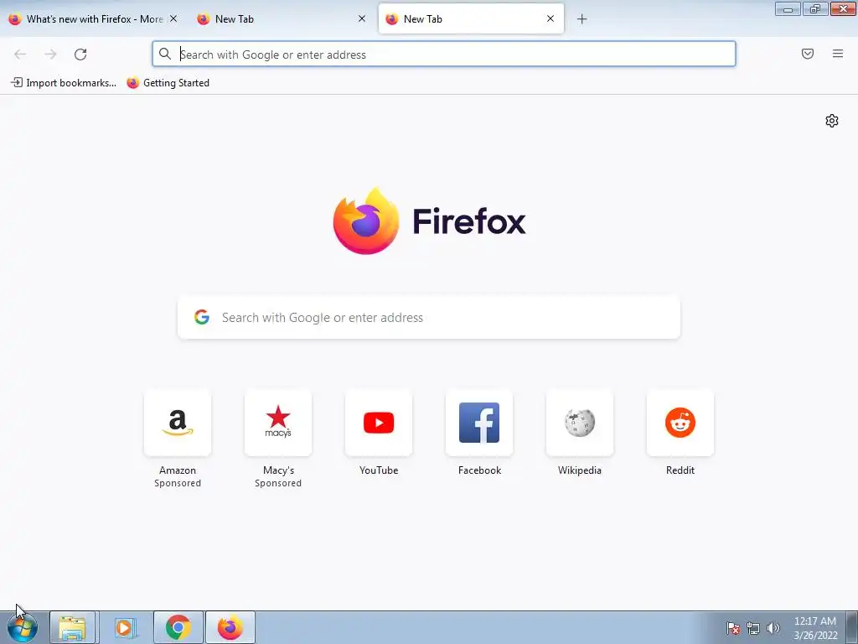
Task: Open Google Chrome from taskbar
Action: 178,627
